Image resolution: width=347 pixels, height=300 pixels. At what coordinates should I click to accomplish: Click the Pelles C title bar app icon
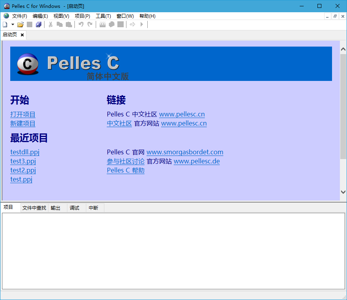[x=7, y=6]
